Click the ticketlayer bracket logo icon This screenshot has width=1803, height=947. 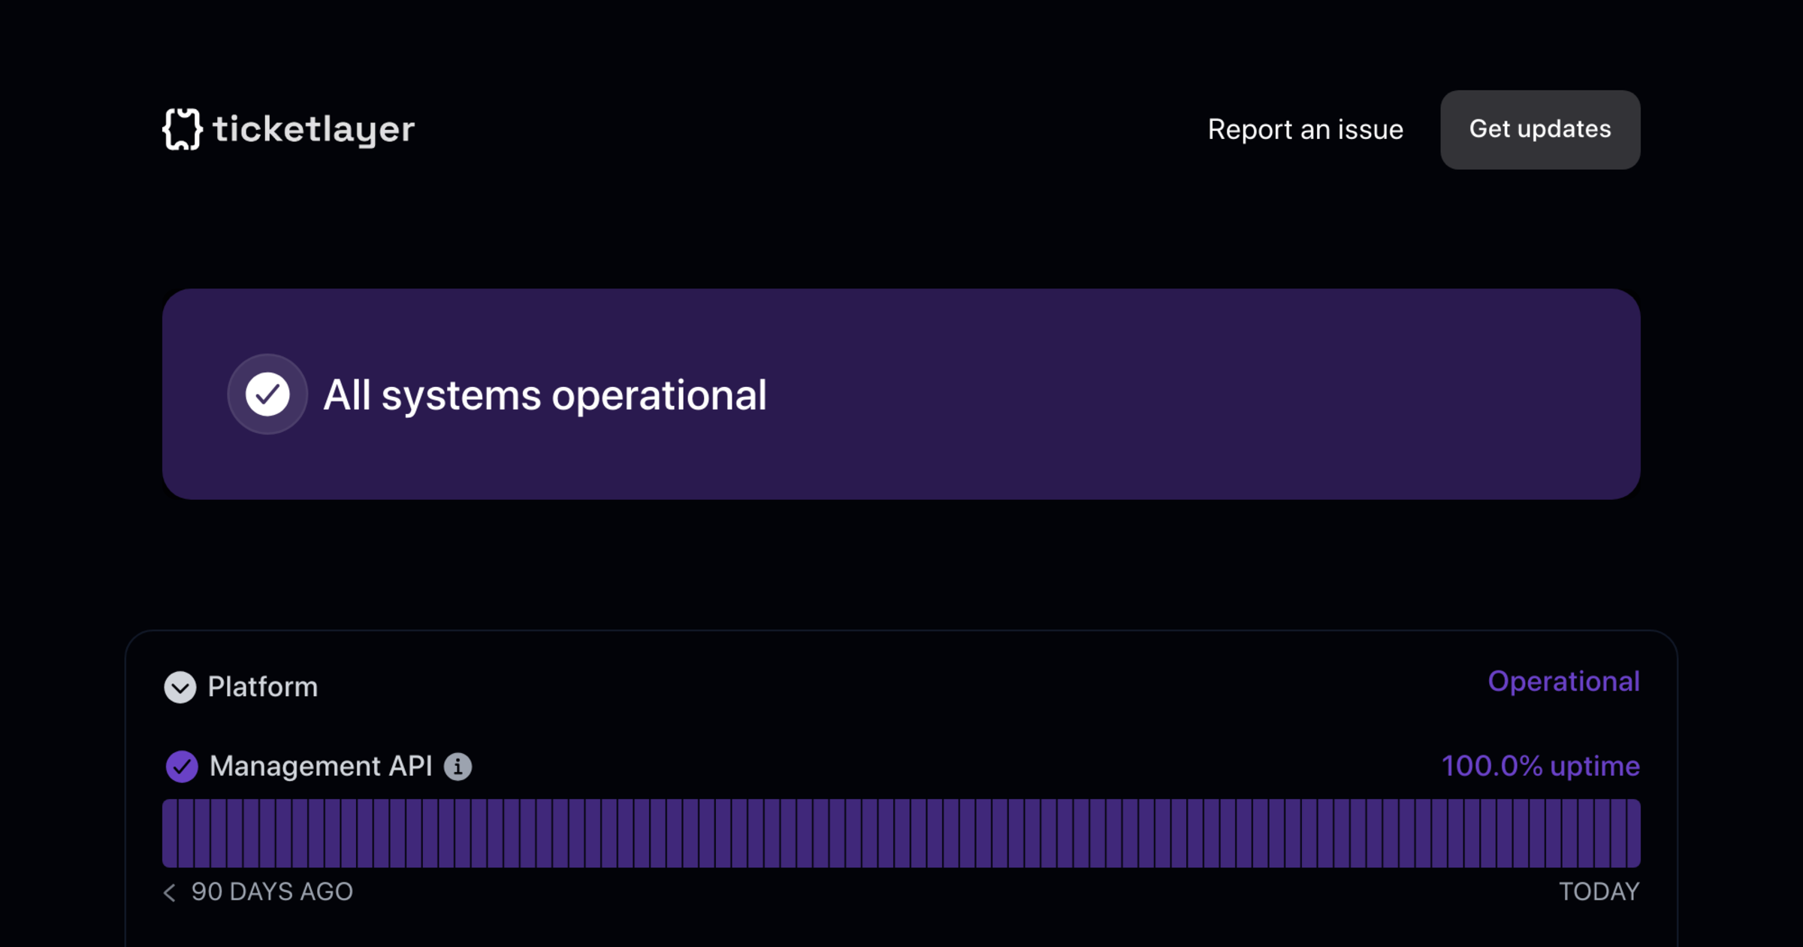click(182, 129)
